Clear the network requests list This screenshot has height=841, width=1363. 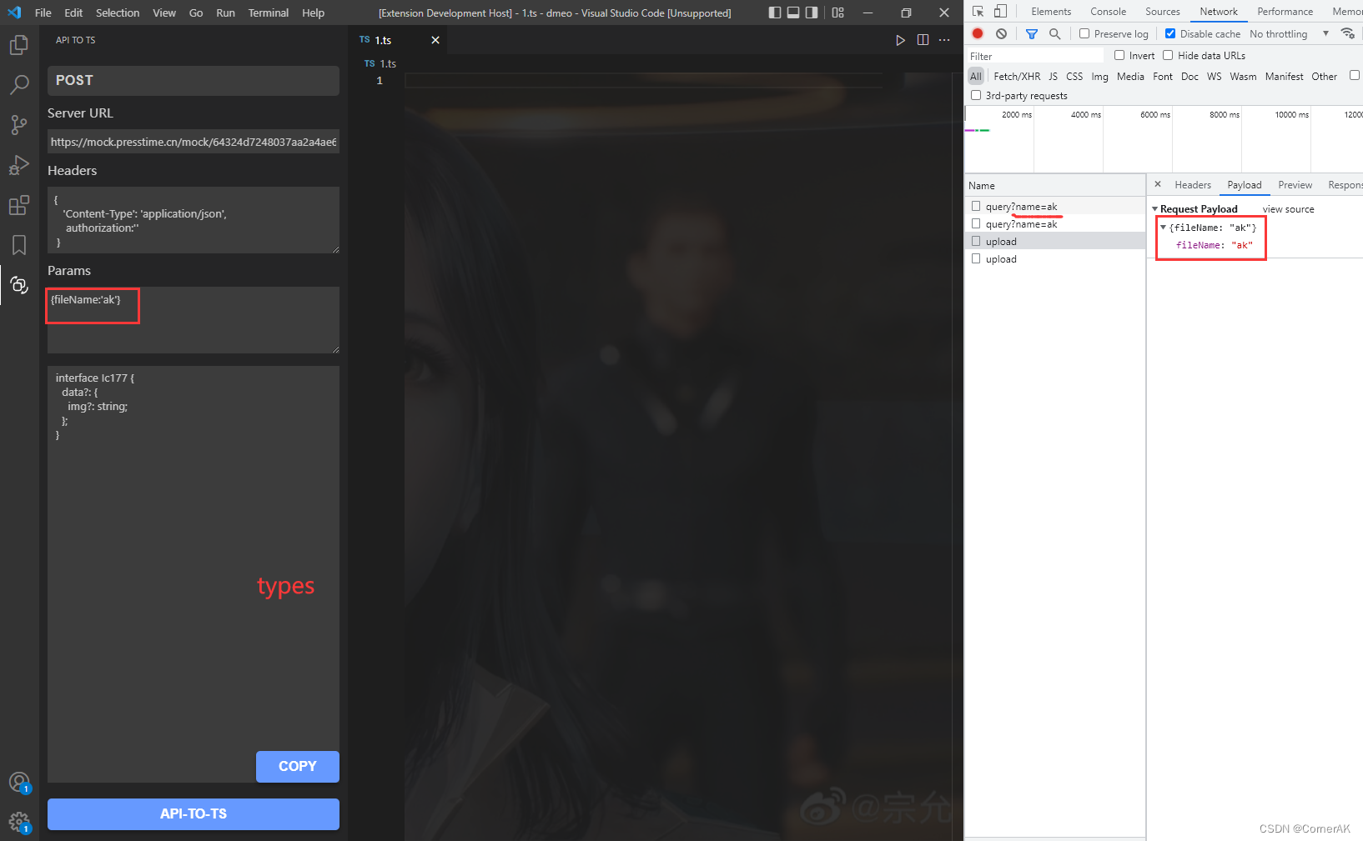pyautogui.click(x=1000, y=33)
